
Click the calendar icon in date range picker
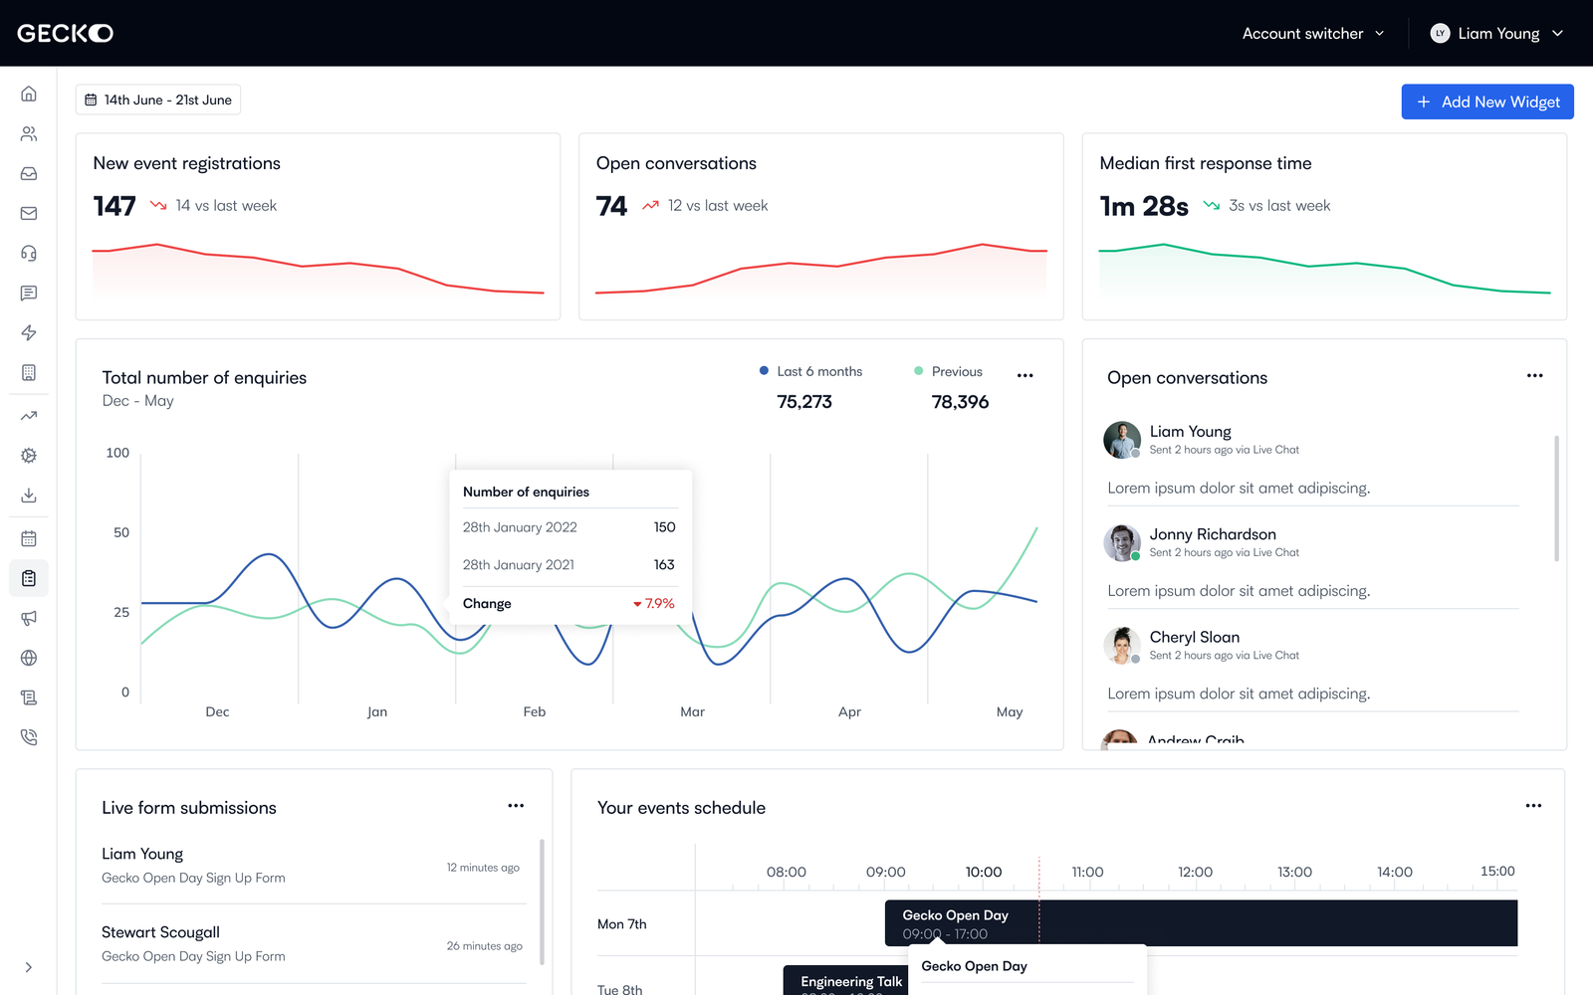tap(91, 99)
